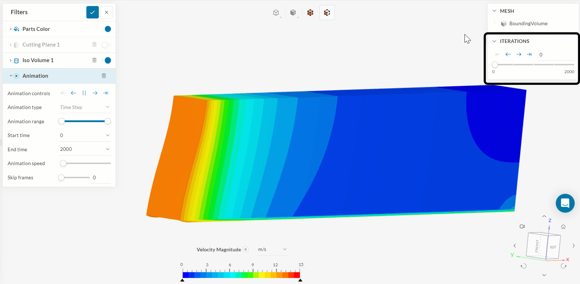Delete Iso Volume 1 with trash icon

95,60
